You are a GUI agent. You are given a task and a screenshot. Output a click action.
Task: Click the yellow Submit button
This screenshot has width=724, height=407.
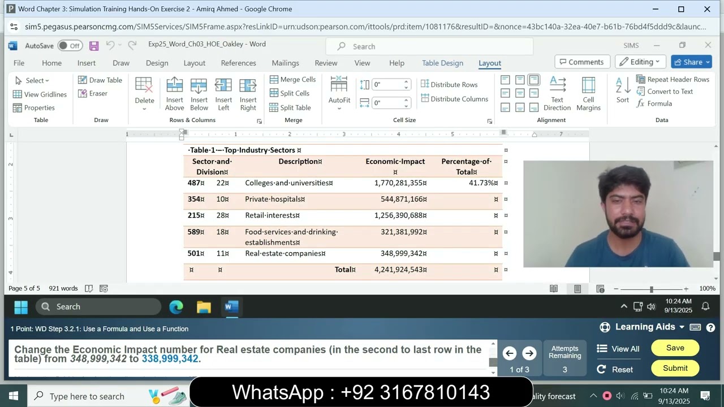[x=675, y=368]
